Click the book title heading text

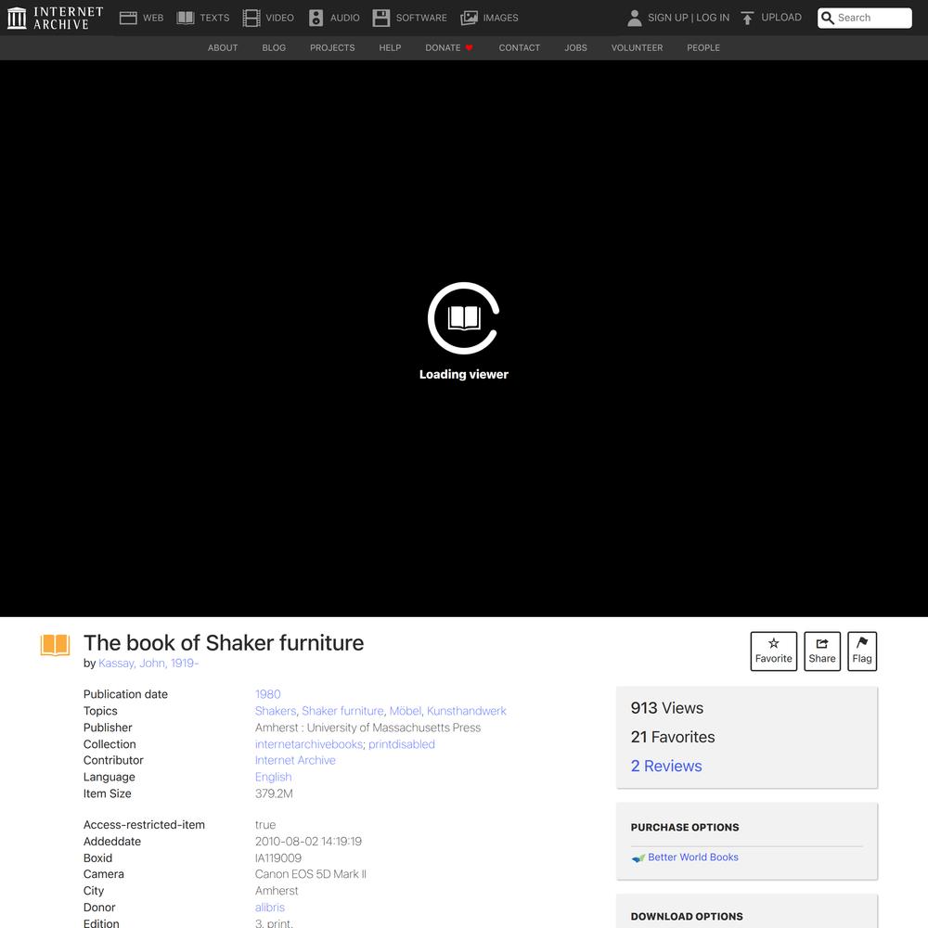point(224,643)
